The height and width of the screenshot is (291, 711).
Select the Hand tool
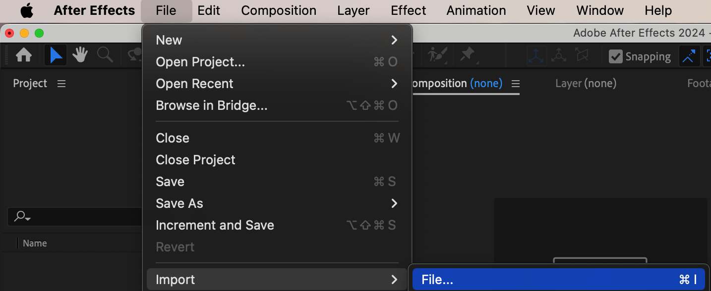pos(80,55)
